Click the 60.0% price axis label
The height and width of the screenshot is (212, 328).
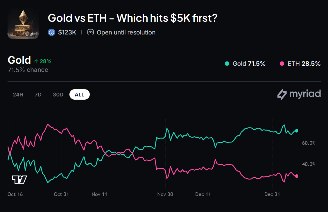point(308,143)
